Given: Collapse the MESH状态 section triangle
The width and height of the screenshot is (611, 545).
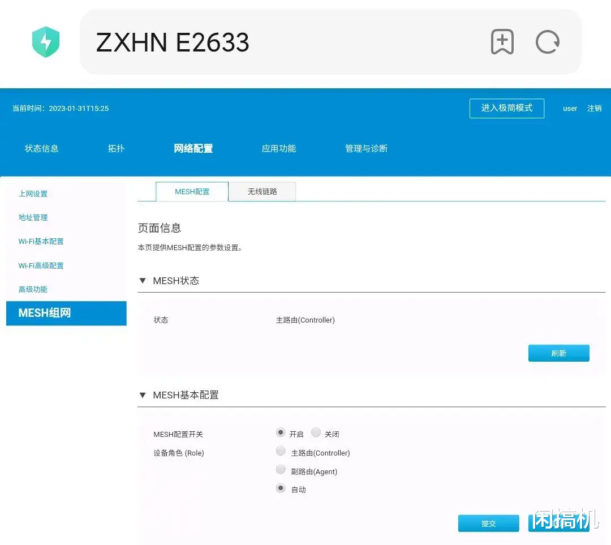Looking at the screenshot, I should [143, 281].
